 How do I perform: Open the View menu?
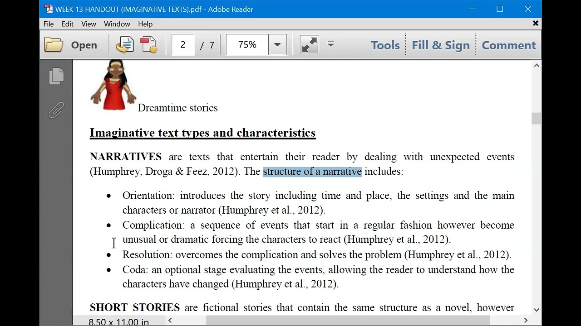tap(89, 24)
